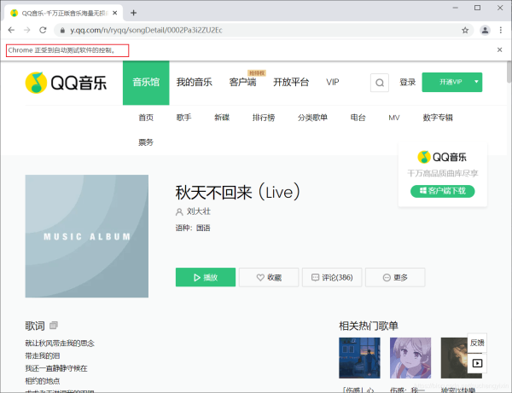Open the video player icon below 反馈
Image resolution: width=512 pixels, height=393 pixels.
click(477, 362)
